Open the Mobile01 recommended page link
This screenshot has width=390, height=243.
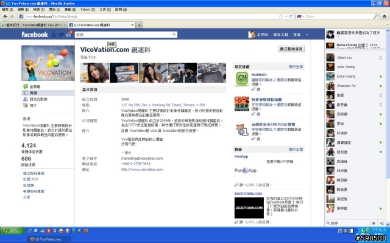click(x=259, y=75)
